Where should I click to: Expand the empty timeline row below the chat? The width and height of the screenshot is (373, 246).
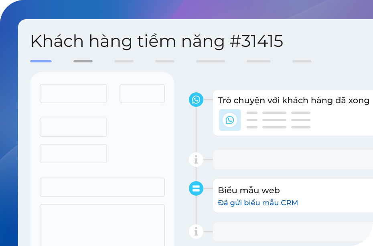pyautogui.click(x=293, y=159)
